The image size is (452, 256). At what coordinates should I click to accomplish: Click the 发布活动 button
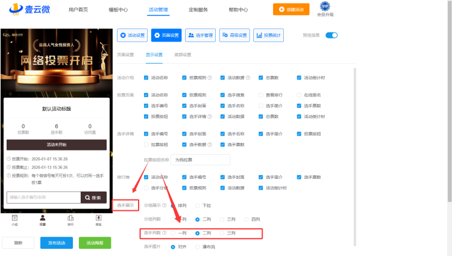(x=58, y=243)
